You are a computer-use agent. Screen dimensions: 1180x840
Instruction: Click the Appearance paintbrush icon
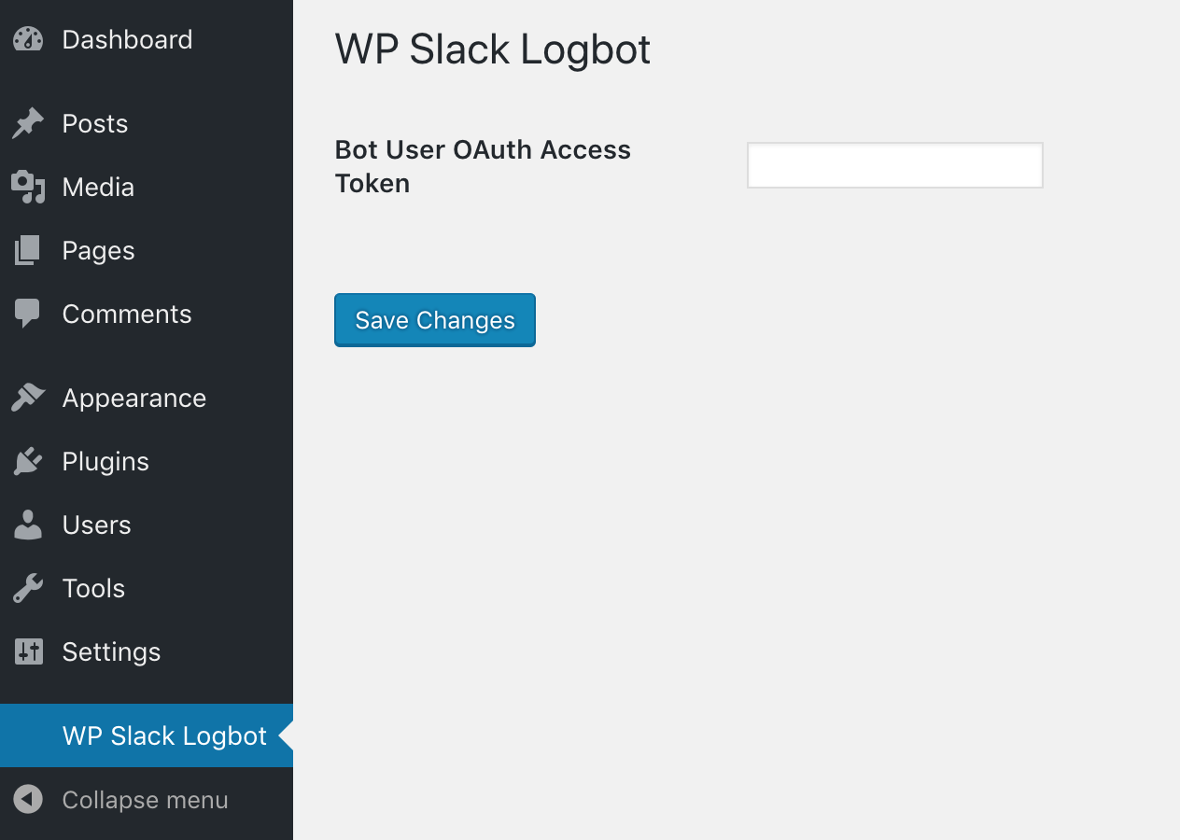click(x=28, y=398)
